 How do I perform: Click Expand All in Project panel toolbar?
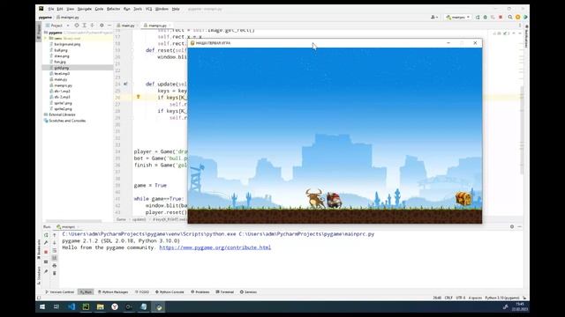(85, 26)
